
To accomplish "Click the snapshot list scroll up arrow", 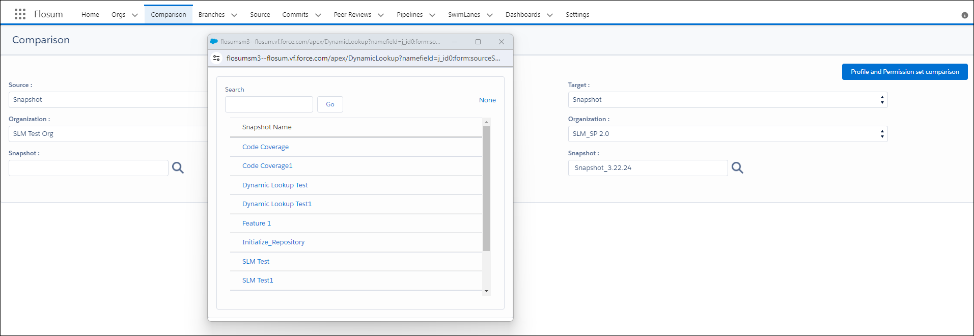I will (487, 122).
